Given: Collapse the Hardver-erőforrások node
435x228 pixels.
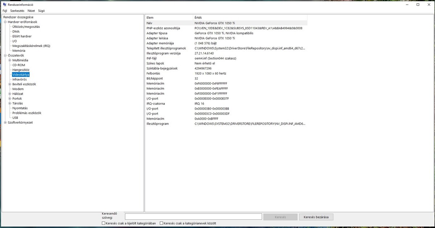Looking at the screenshot, I should point(5,22).
